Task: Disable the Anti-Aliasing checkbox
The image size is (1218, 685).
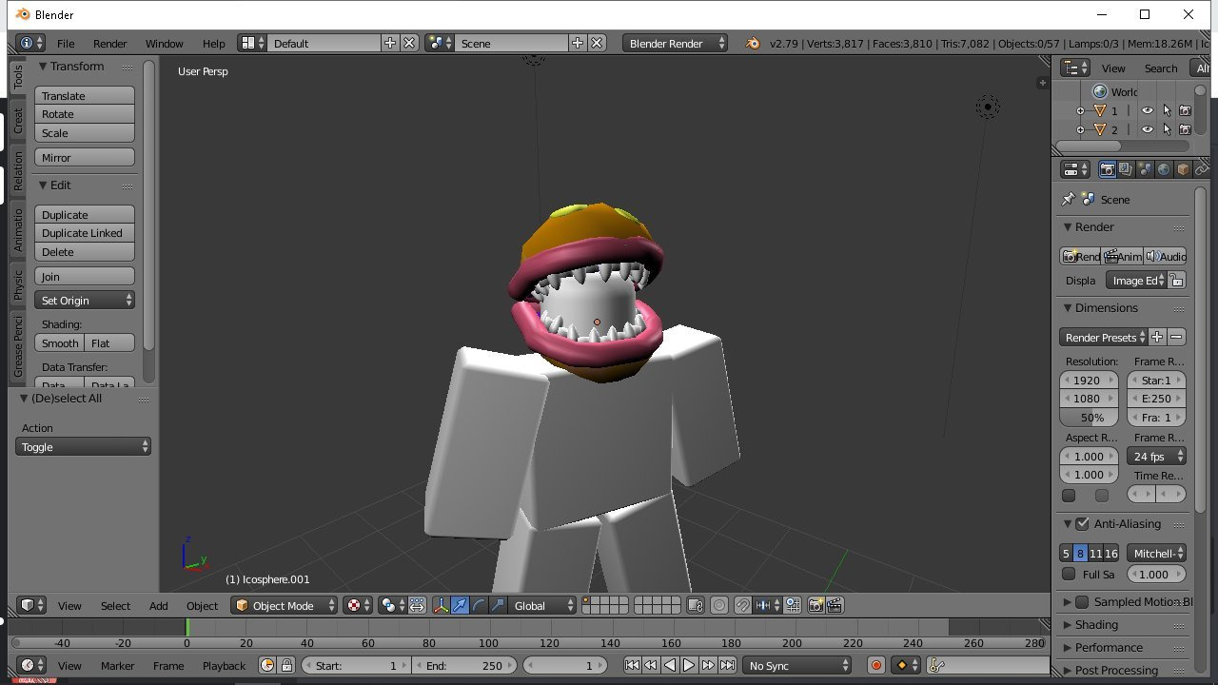Action: (1082, 524)
